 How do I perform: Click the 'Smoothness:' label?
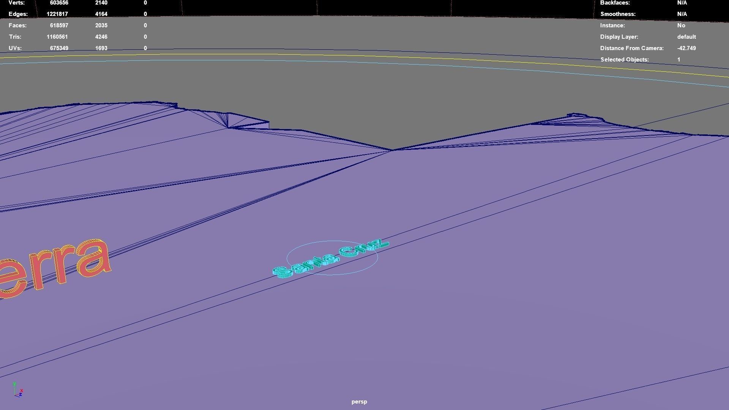point(618,14)
